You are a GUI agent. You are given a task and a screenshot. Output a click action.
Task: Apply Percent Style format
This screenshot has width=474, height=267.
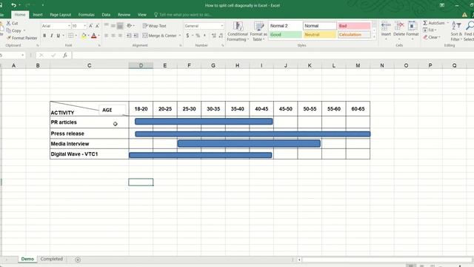pos(198,36)
